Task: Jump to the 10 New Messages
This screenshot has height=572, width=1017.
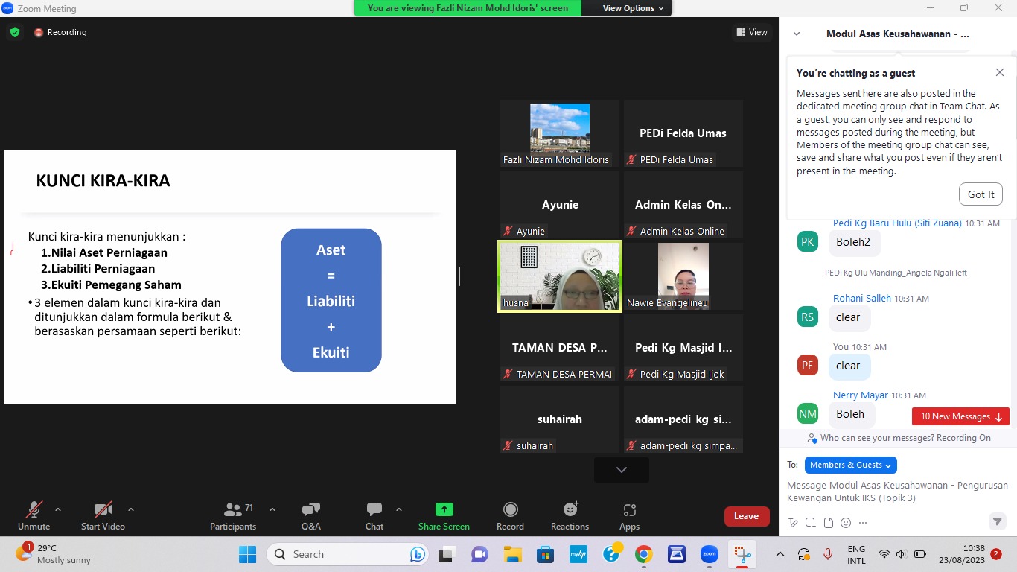Action: [x=960, y=416]
